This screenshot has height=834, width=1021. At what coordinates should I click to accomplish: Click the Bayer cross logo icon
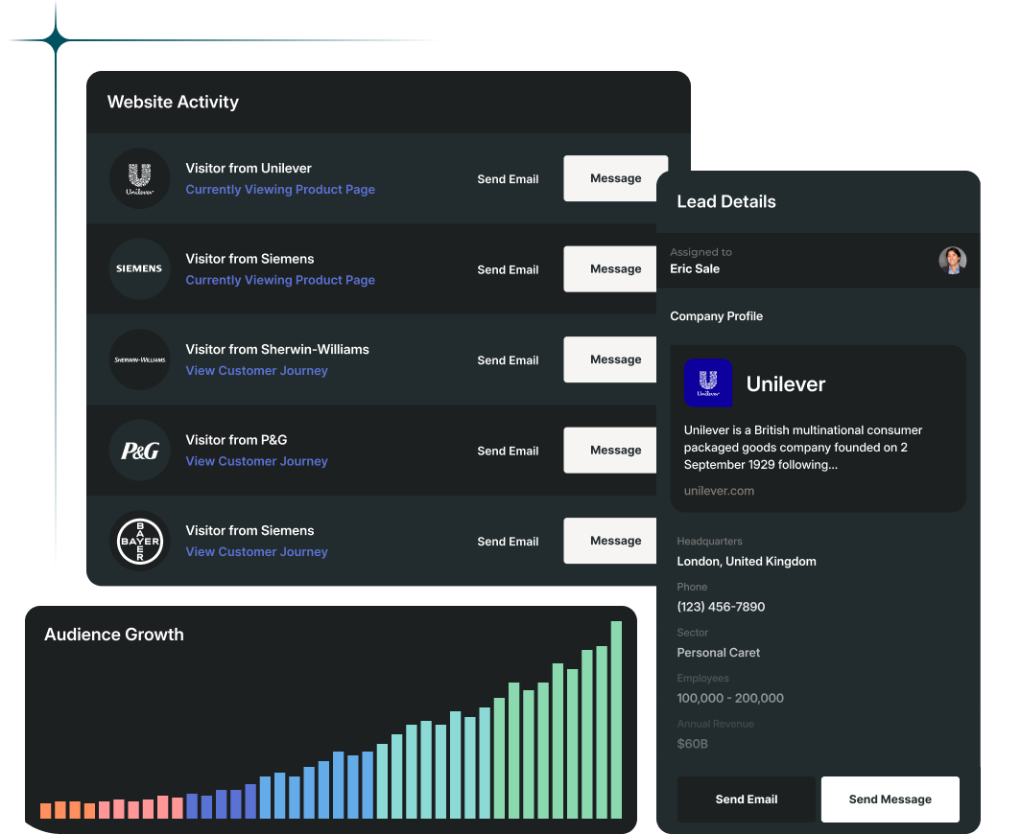pos(139,541)
